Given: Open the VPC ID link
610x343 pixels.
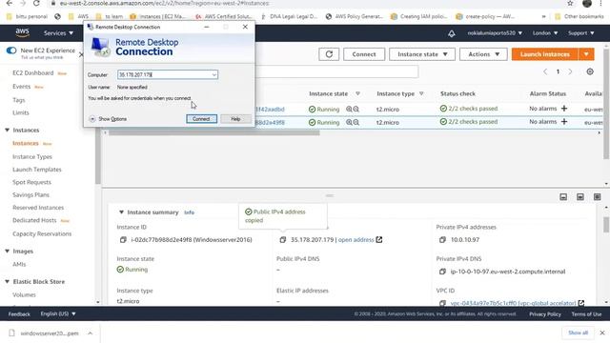Looking at the screenshot, I should [513, 303].
